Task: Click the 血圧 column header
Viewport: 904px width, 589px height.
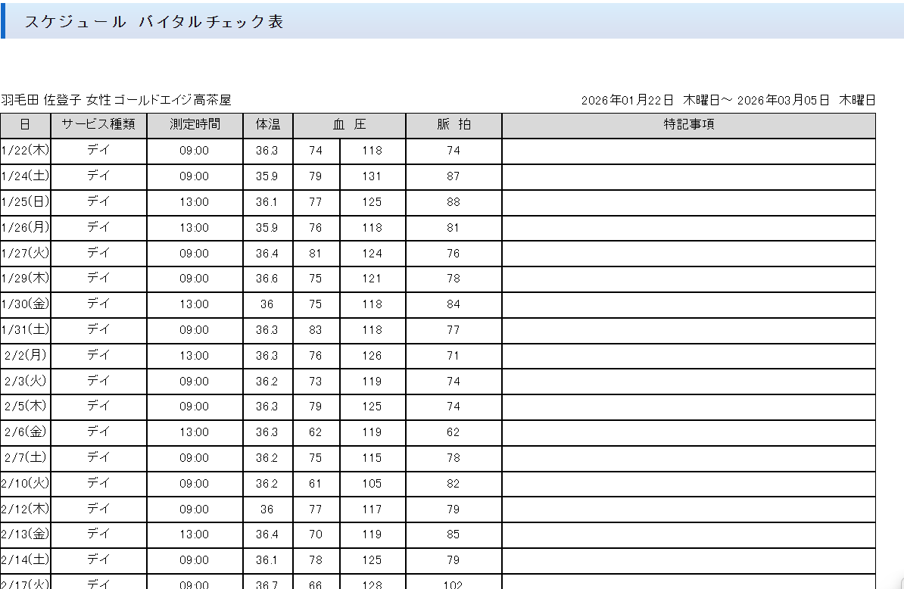Action: [x=349, y=125]
